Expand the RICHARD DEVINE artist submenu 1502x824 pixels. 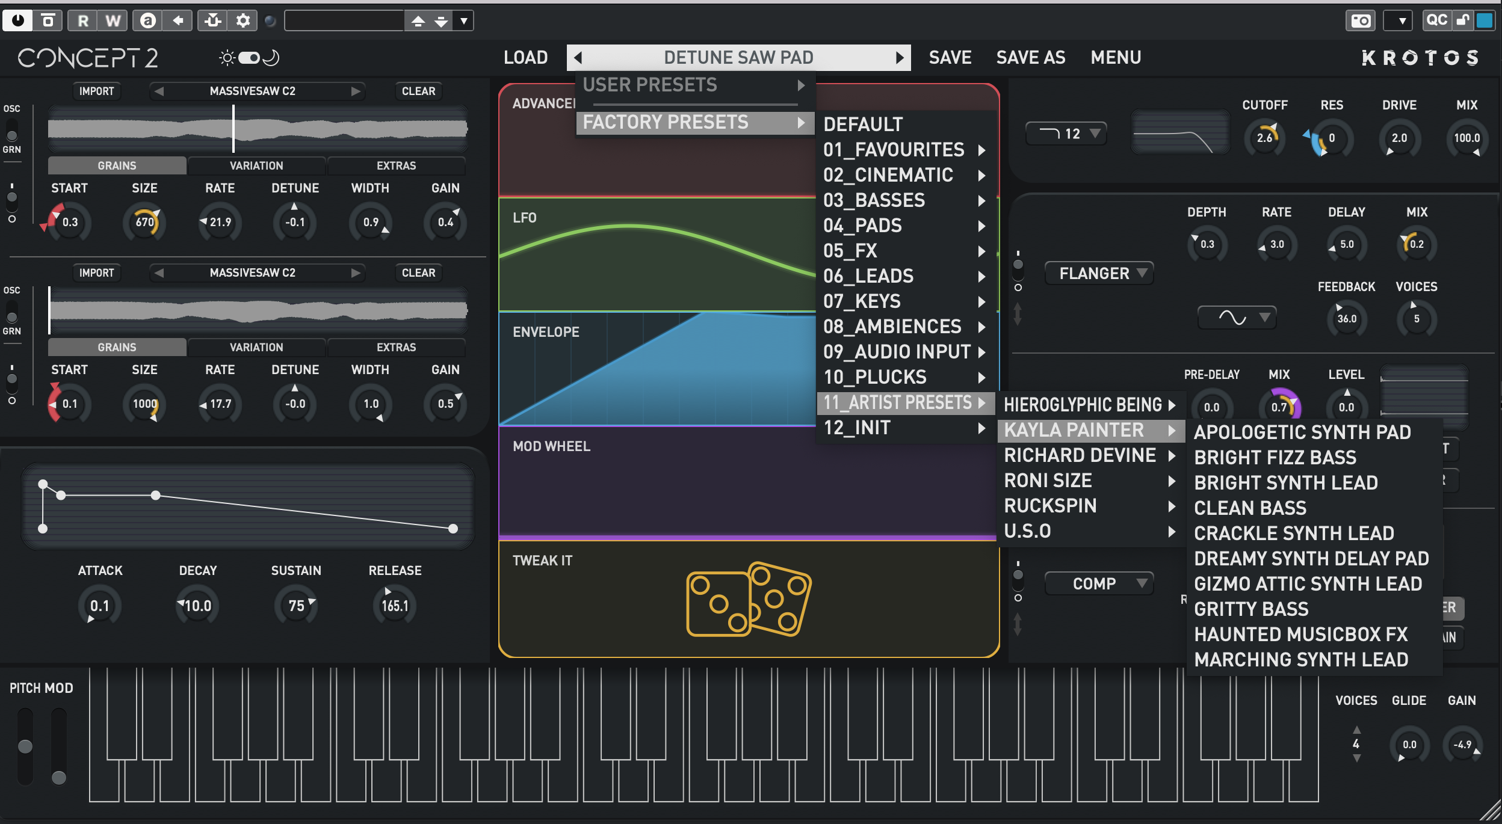(1090, 455)
